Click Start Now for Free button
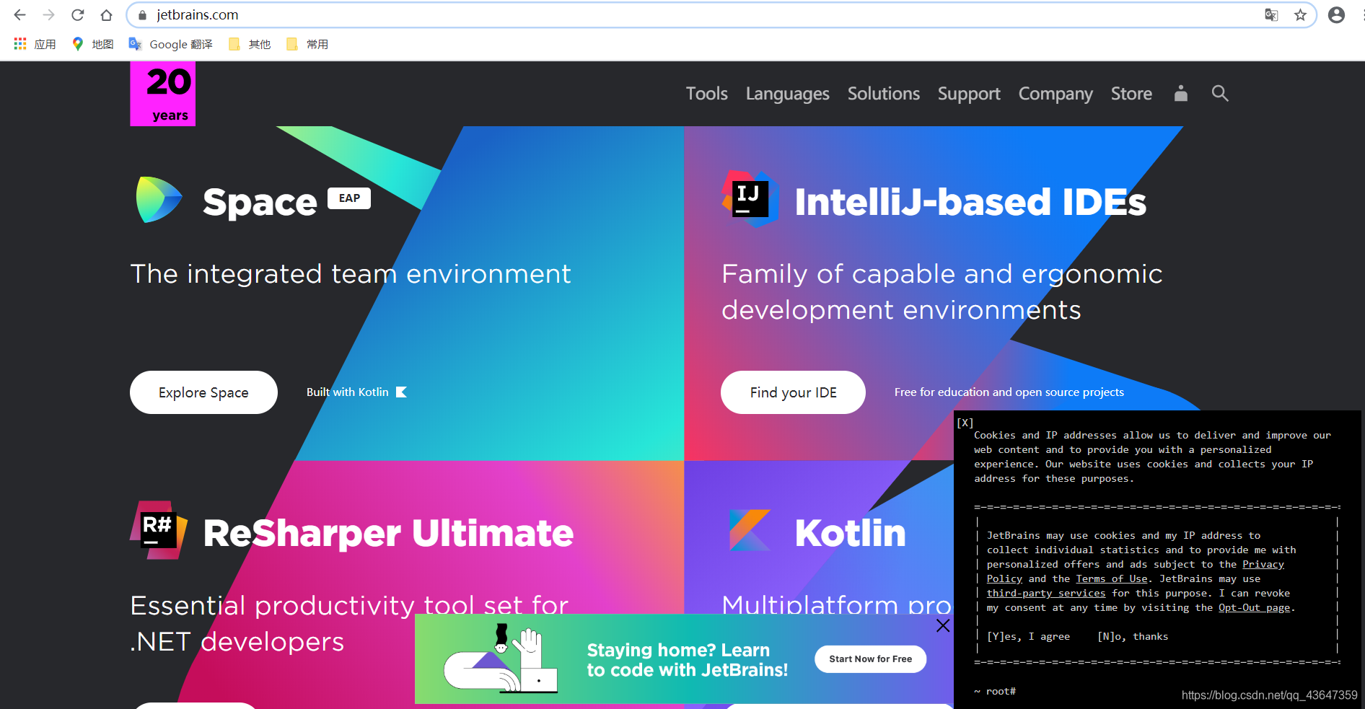 870,659
